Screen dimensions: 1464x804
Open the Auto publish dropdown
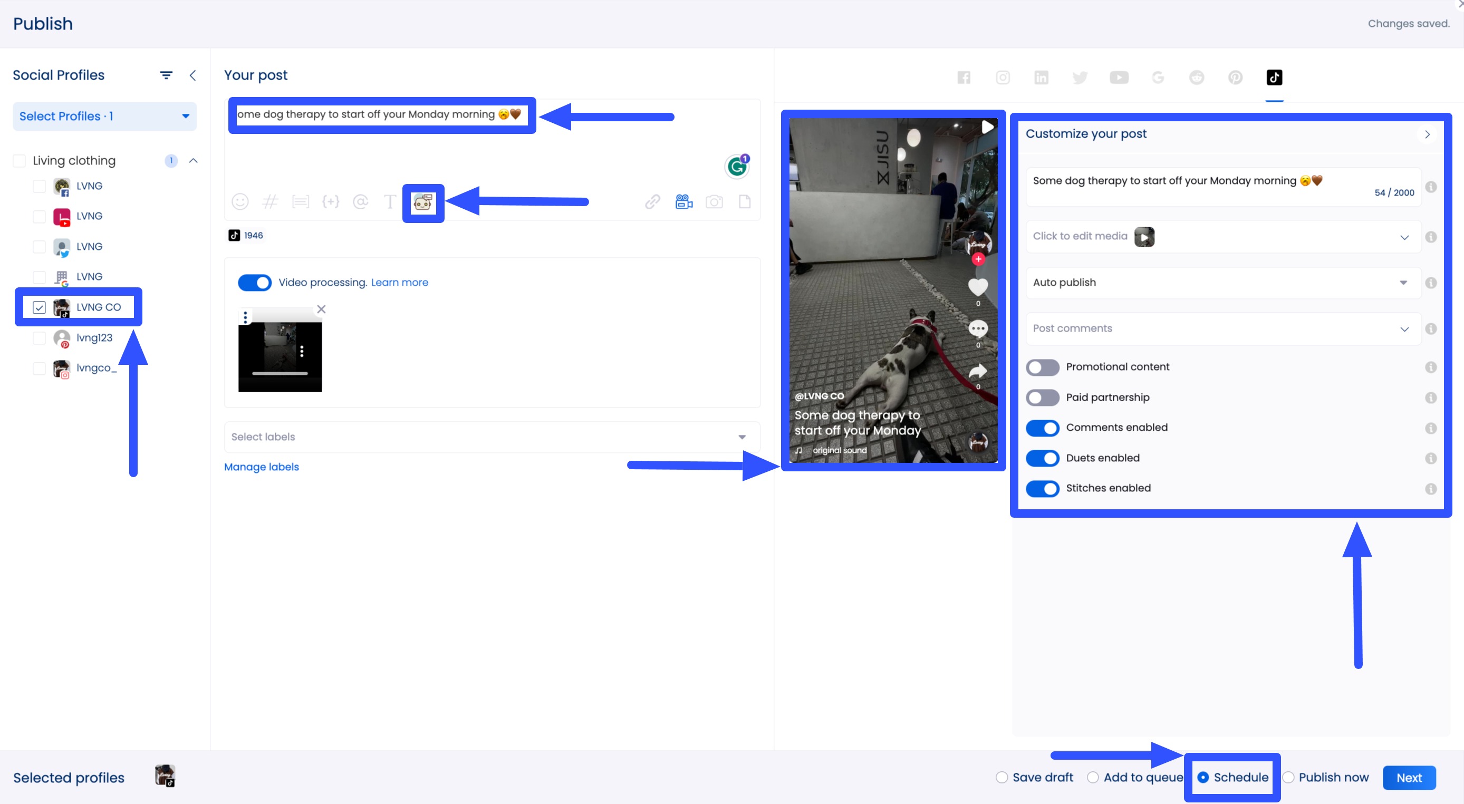tap(1222, 283)
